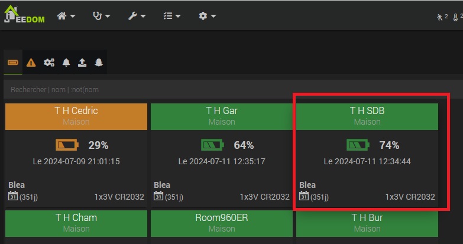Image resolution: width=463 pixels, height=244 pixels.
Task: Click Maison label under T H SDB
Action: click(x=367, y=122)
